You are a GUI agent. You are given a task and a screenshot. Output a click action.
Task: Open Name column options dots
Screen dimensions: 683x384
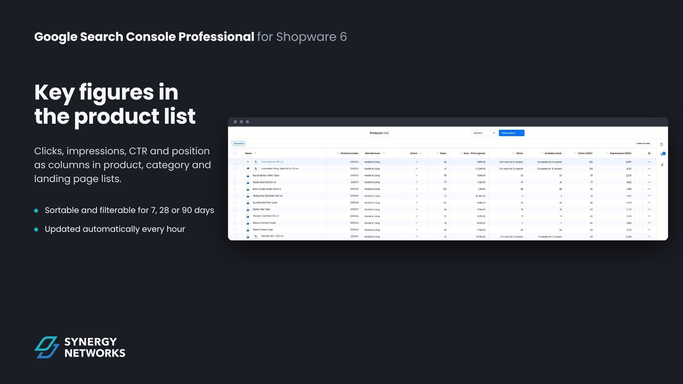[x=255, y=153]
